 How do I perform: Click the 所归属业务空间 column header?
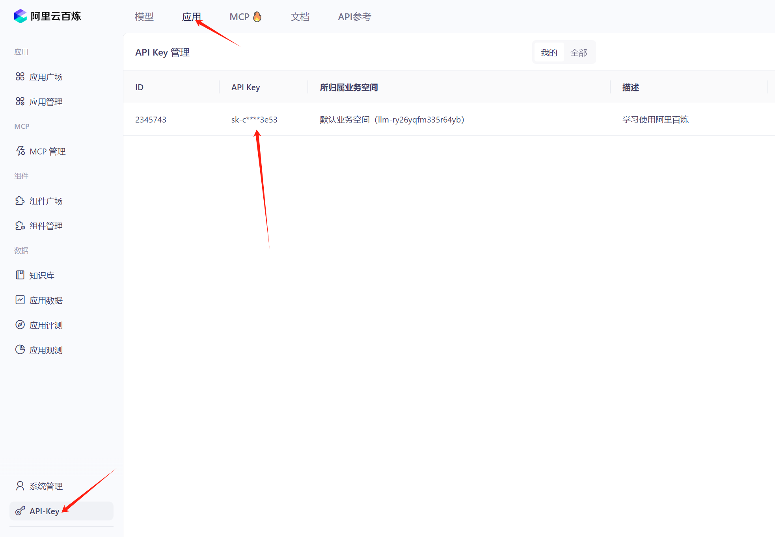[x=349, y=87]
